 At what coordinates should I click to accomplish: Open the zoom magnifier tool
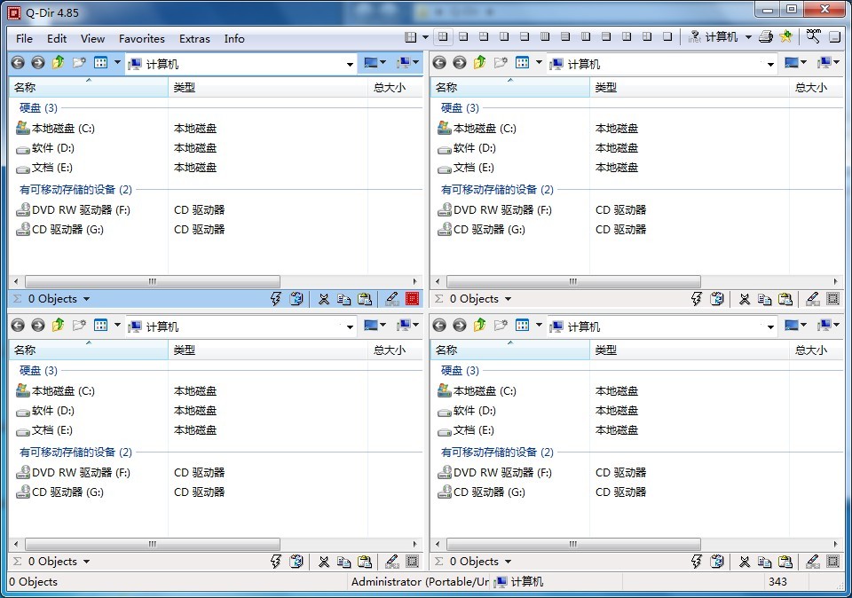pos(813,36)
